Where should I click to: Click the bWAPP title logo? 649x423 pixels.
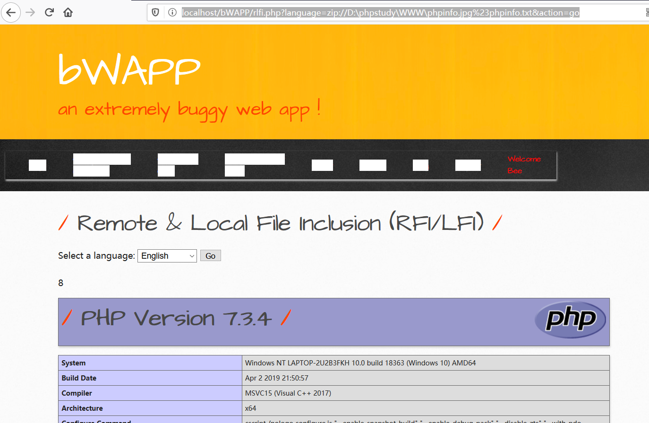point(129,70)
